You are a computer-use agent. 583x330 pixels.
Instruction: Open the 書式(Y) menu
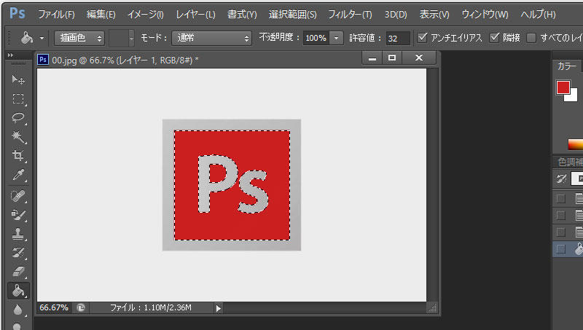point(242,15)
